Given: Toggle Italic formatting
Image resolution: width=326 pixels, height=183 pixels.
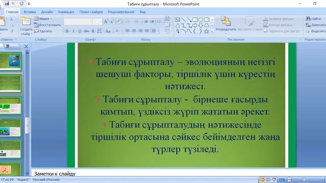Looking at the screenshot, I should (x=73, y=31).
